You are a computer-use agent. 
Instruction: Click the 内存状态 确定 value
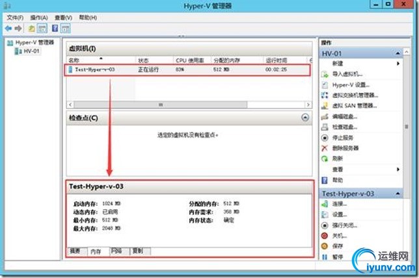click(x=229, y=220)
